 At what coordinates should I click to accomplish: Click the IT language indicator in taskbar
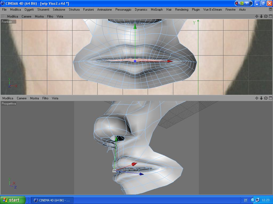246,200
